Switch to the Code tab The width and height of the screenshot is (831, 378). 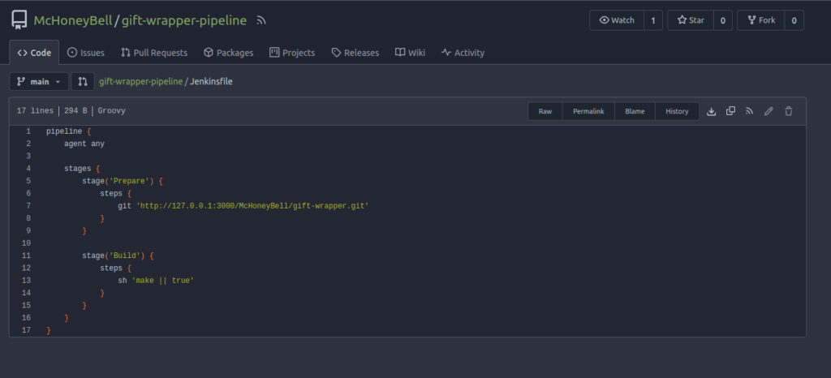click(x=34, y=53)
